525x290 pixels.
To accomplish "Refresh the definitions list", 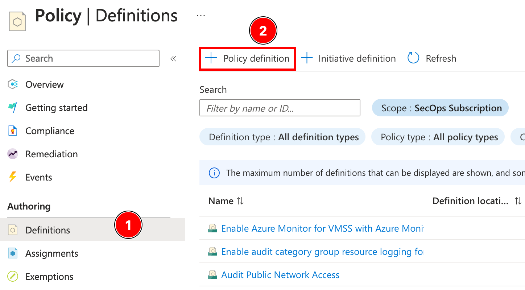I will click(431, 58).
